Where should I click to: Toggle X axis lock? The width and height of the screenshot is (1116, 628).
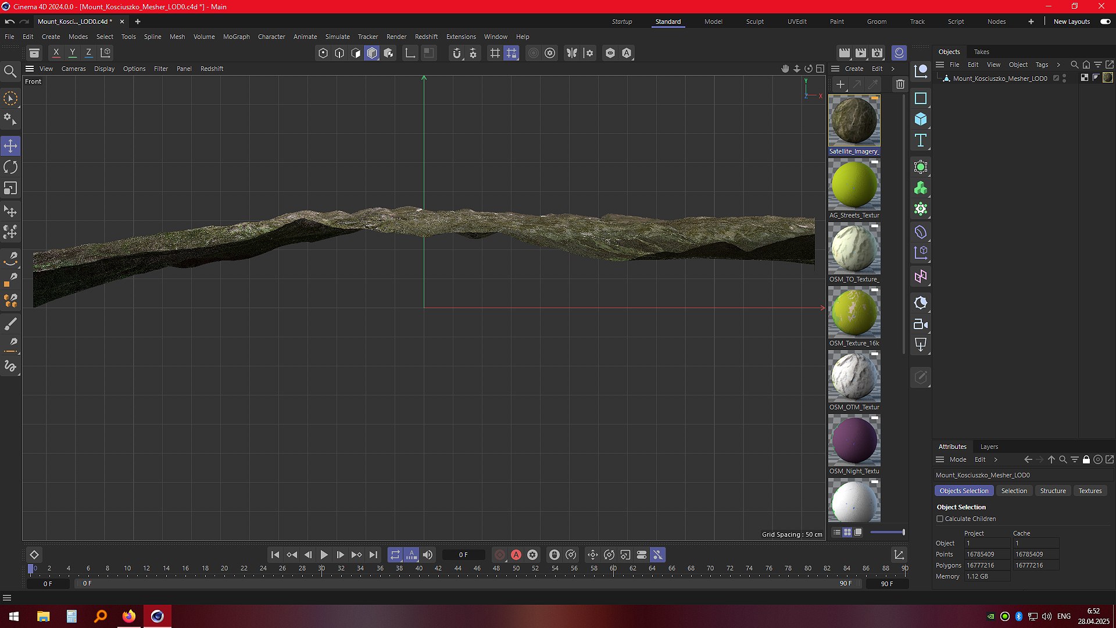coord(56,53)
